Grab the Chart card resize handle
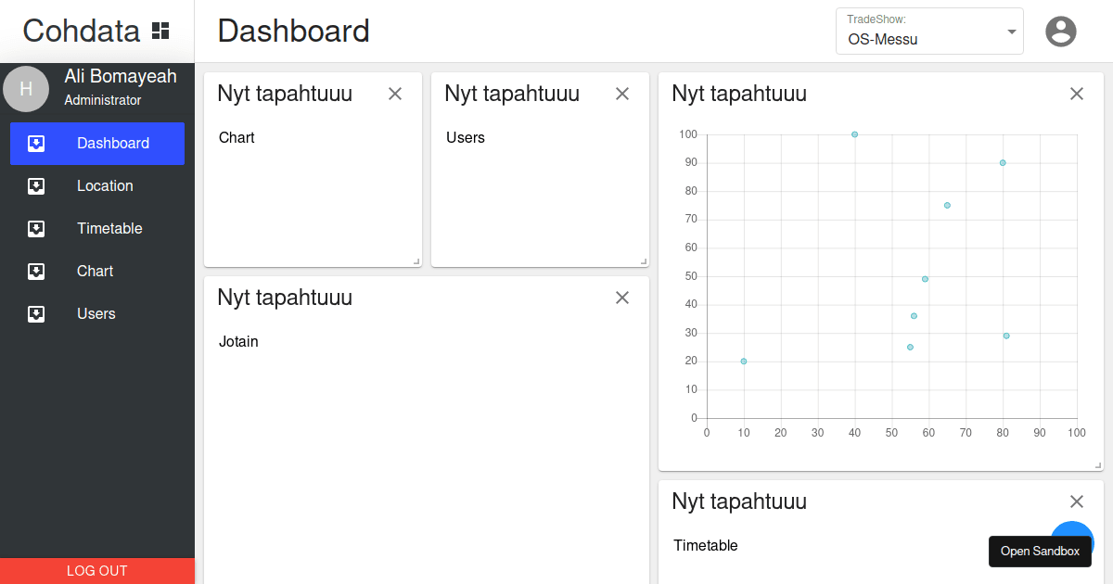 click(416, 261)
